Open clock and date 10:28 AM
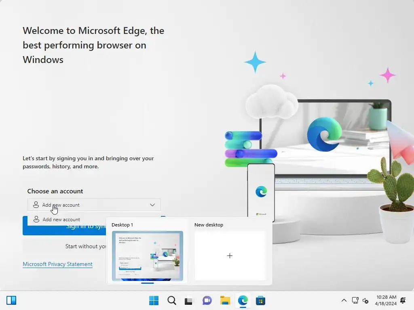 point(386,300)
